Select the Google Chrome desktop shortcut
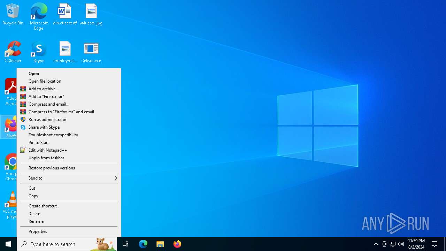Image resolution: width=446 pixels, height=251 pixels. [x=10, y=167]
